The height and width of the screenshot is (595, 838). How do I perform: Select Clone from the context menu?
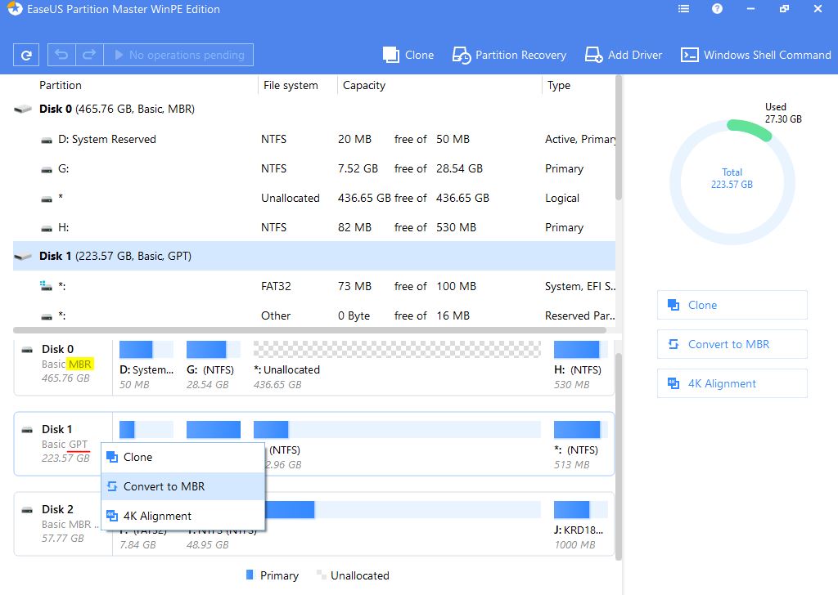click(137, 457)
